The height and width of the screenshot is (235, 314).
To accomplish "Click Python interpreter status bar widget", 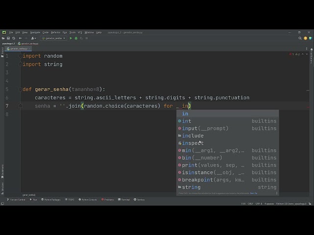I will (291, 204).
